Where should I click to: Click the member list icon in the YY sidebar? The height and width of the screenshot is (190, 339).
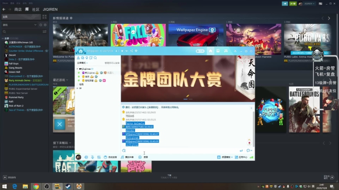pos(78,58)
